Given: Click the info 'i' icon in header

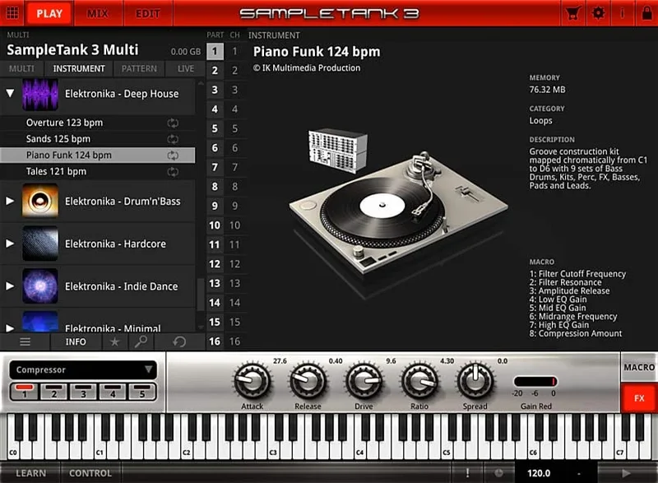Looking at the screenshot, I should coord(623,13).
